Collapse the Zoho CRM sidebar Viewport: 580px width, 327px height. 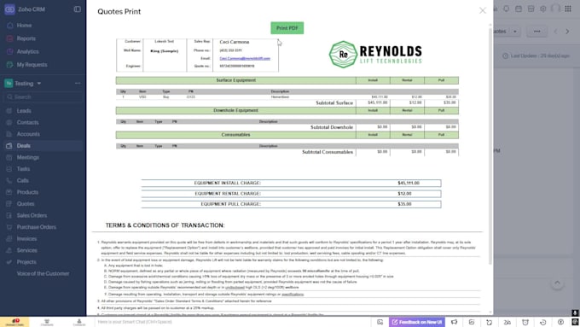[78, 9]
